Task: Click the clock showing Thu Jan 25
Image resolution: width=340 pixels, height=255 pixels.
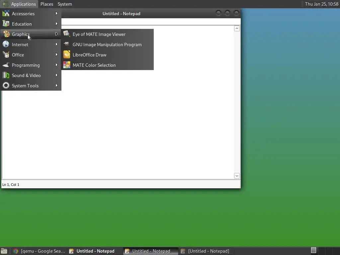Action: (x=321, y=4)
